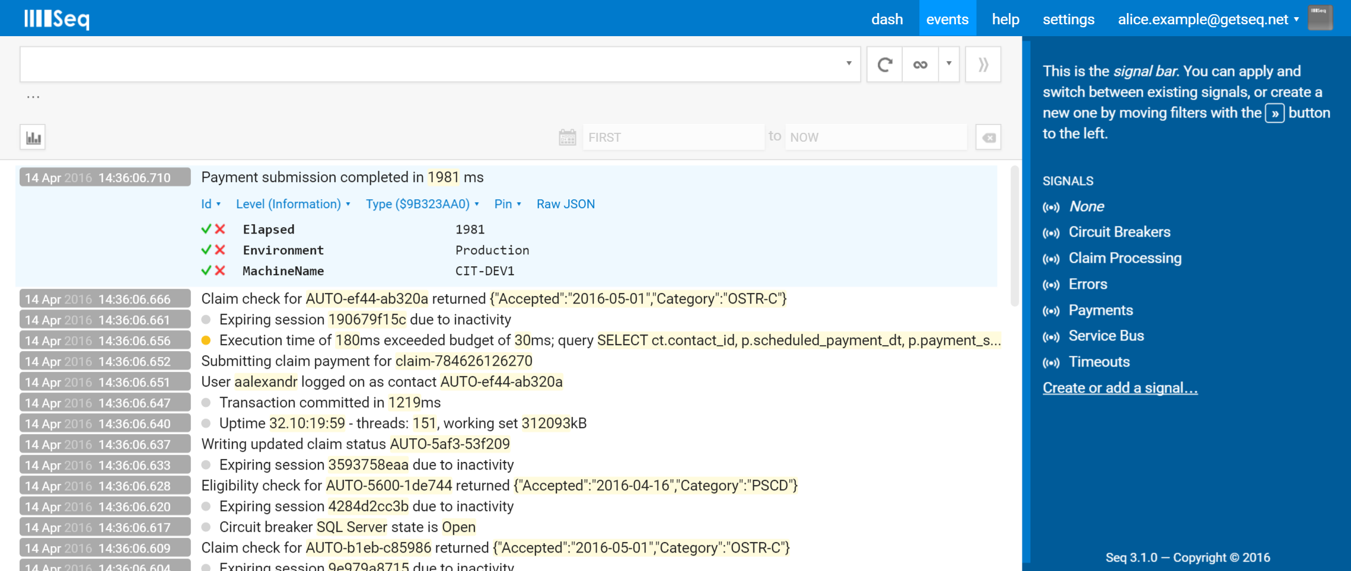Open the help tab
The image size is (1351, 571).
pos(1005,20)
